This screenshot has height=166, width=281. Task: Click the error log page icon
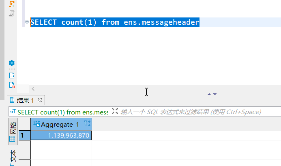coord(12,85)
